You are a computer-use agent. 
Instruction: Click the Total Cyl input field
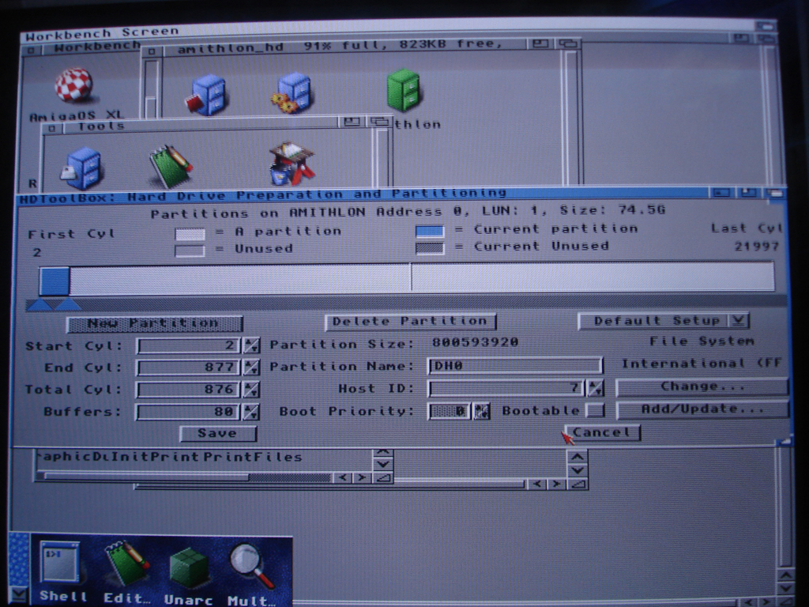click(x=188, y=389)
